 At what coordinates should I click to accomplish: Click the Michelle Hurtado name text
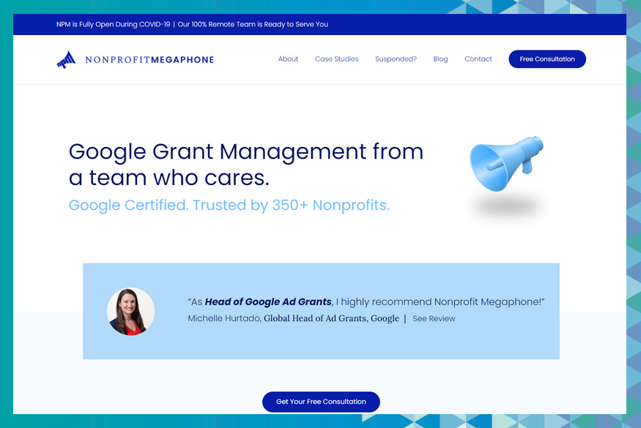(x=223, y=319)
